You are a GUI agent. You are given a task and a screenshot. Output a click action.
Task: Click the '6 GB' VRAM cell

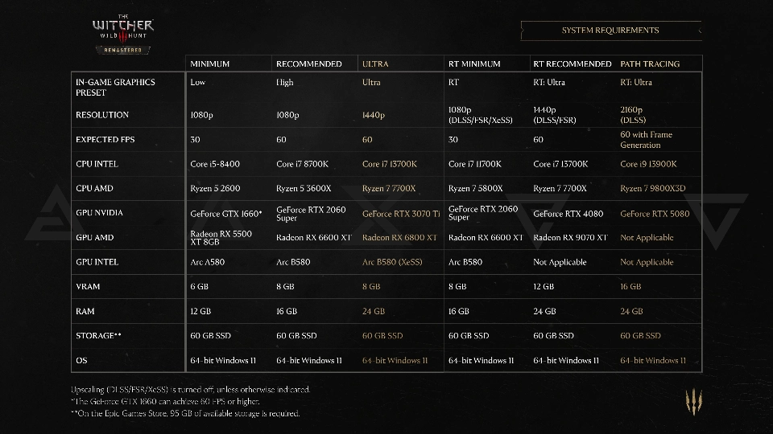(199, 286)
